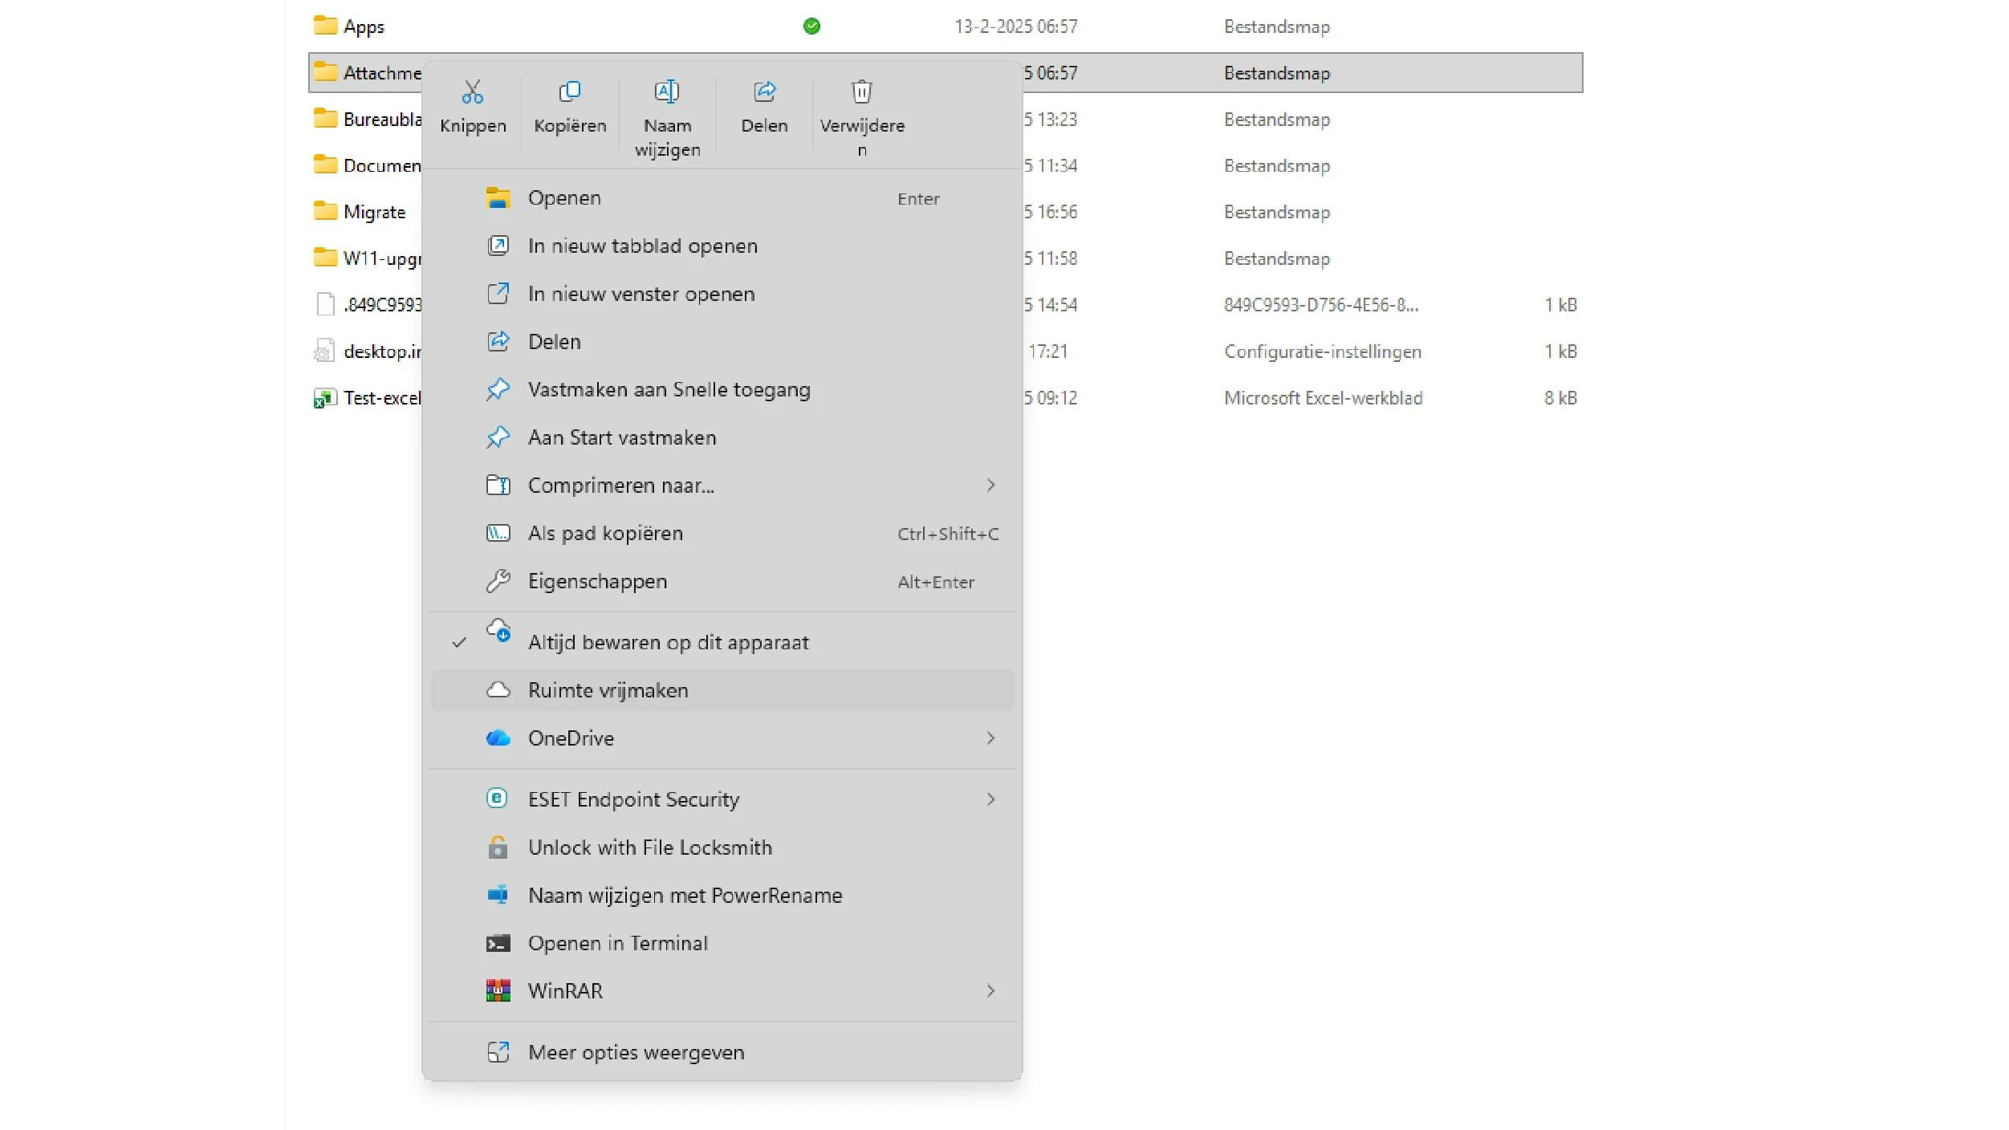Click the Kopiëren copy icon
This screenshot has height=1130, width=2009.
click(570, 92)
